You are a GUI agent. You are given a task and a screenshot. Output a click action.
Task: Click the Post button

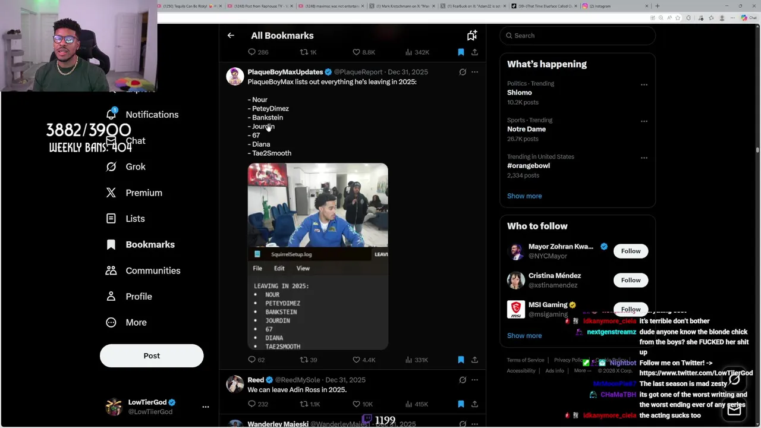coord(152,355)
